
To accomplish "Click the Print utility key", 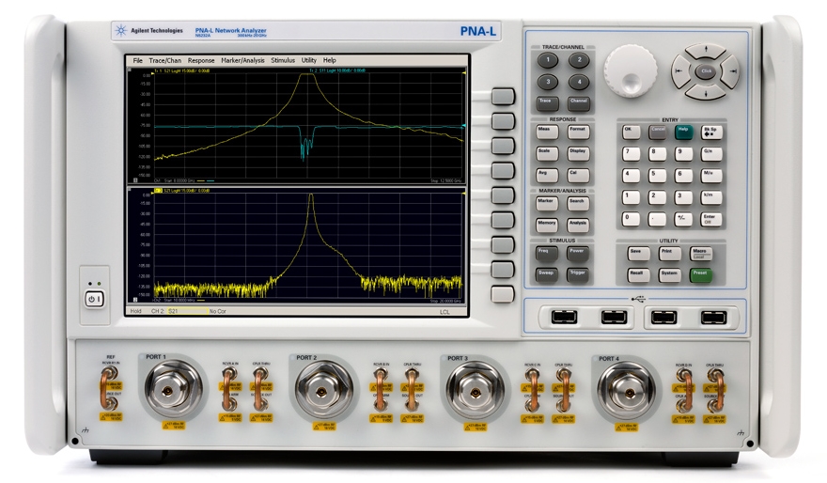I will 669,254.
